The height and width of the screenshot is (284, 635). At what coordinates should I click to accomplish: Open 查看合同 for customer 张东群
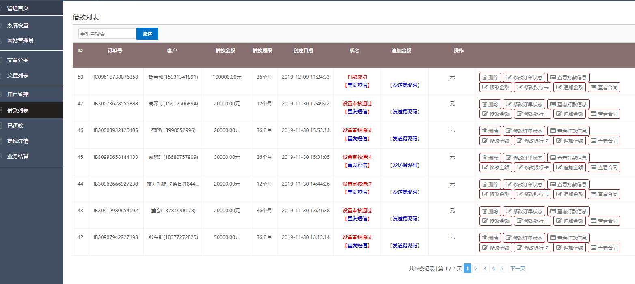click(604, 248)
